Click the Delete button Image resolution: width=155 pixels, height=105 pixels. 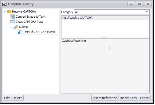17,98
